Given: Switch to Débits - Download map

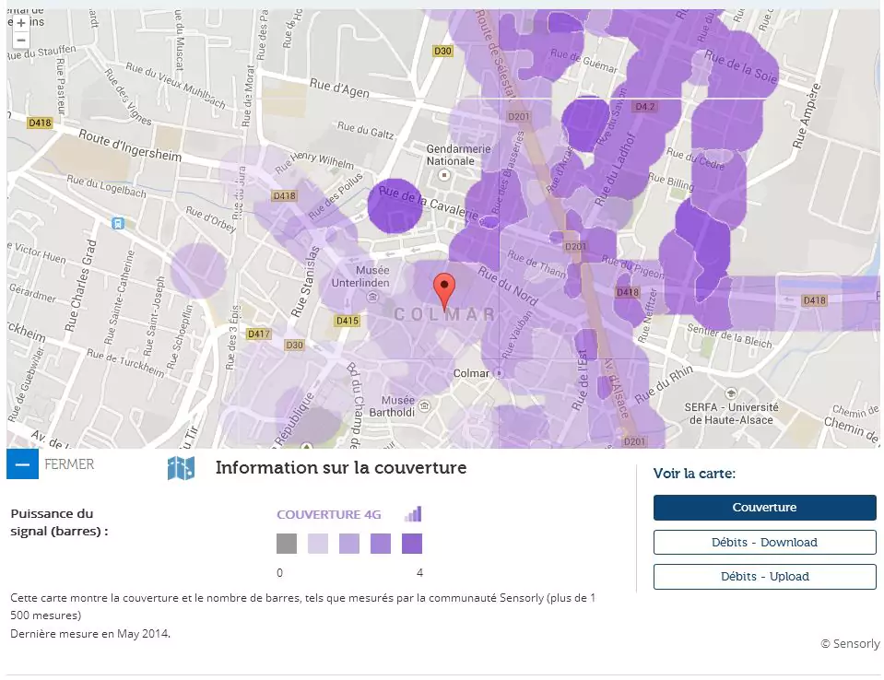Looking at the screenshot, I should (x=764, y=542).
